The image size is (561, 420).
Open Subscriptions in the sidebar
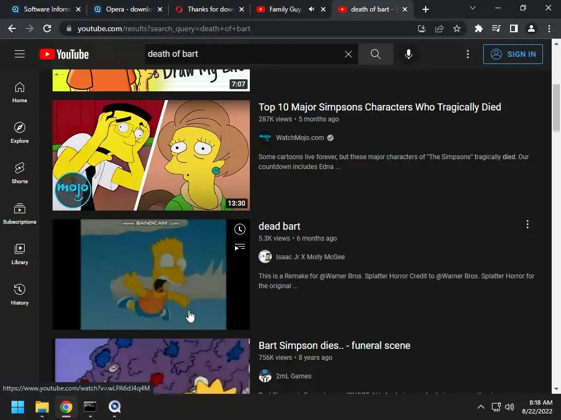tap(20, 214)
